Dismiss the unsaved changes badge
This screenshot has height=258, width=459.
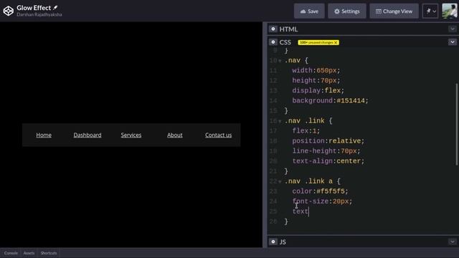pyautogui.click(x=336, y=42)
